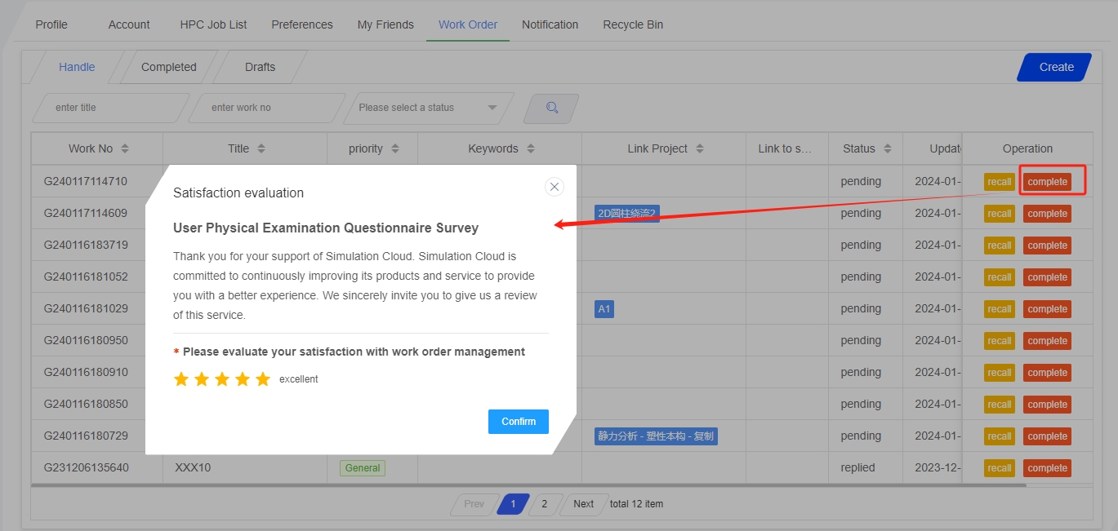The width and height of the screenshot is (1118, 531).
Task: Switch to the Completed sub-tab
Action: tap(168, 67)
